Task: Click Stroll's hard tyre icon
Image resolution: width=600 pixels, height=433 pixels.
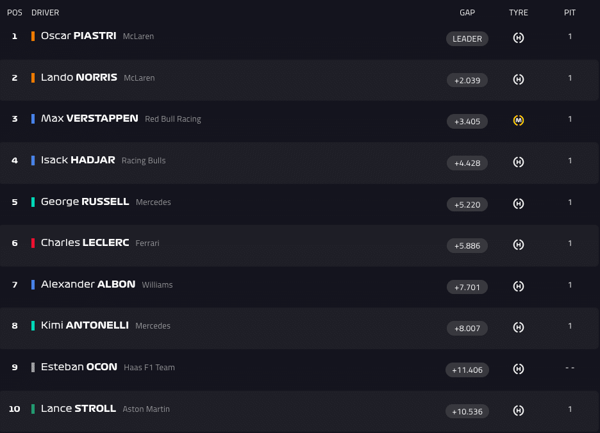Action: click(x=519, y=411)
